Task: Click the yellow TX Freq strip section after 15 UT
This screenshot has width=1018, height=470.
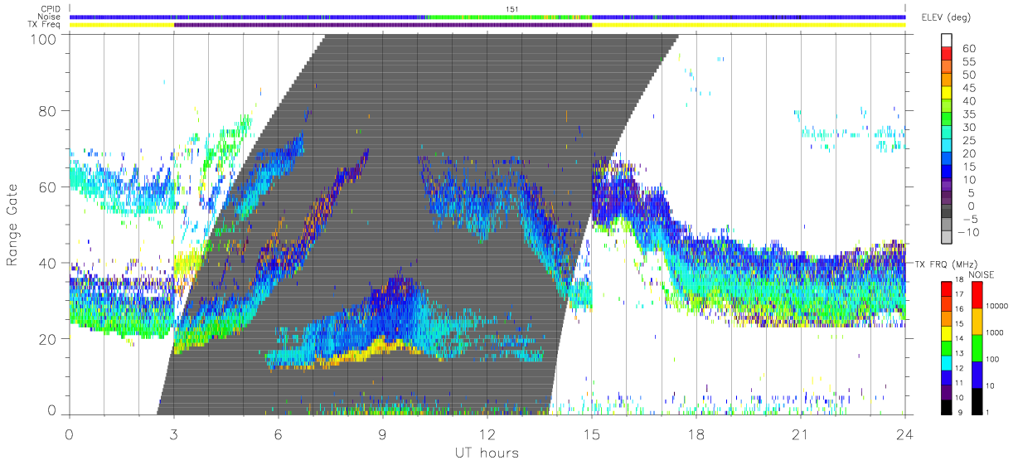Action: click(x=749, y=25)
